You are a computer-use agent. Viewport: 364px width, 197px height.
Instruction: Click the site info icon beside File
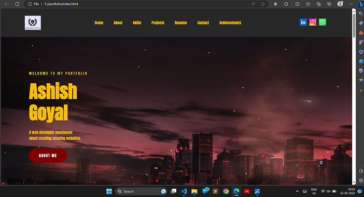pyautogui.click(x=30, y=4)
